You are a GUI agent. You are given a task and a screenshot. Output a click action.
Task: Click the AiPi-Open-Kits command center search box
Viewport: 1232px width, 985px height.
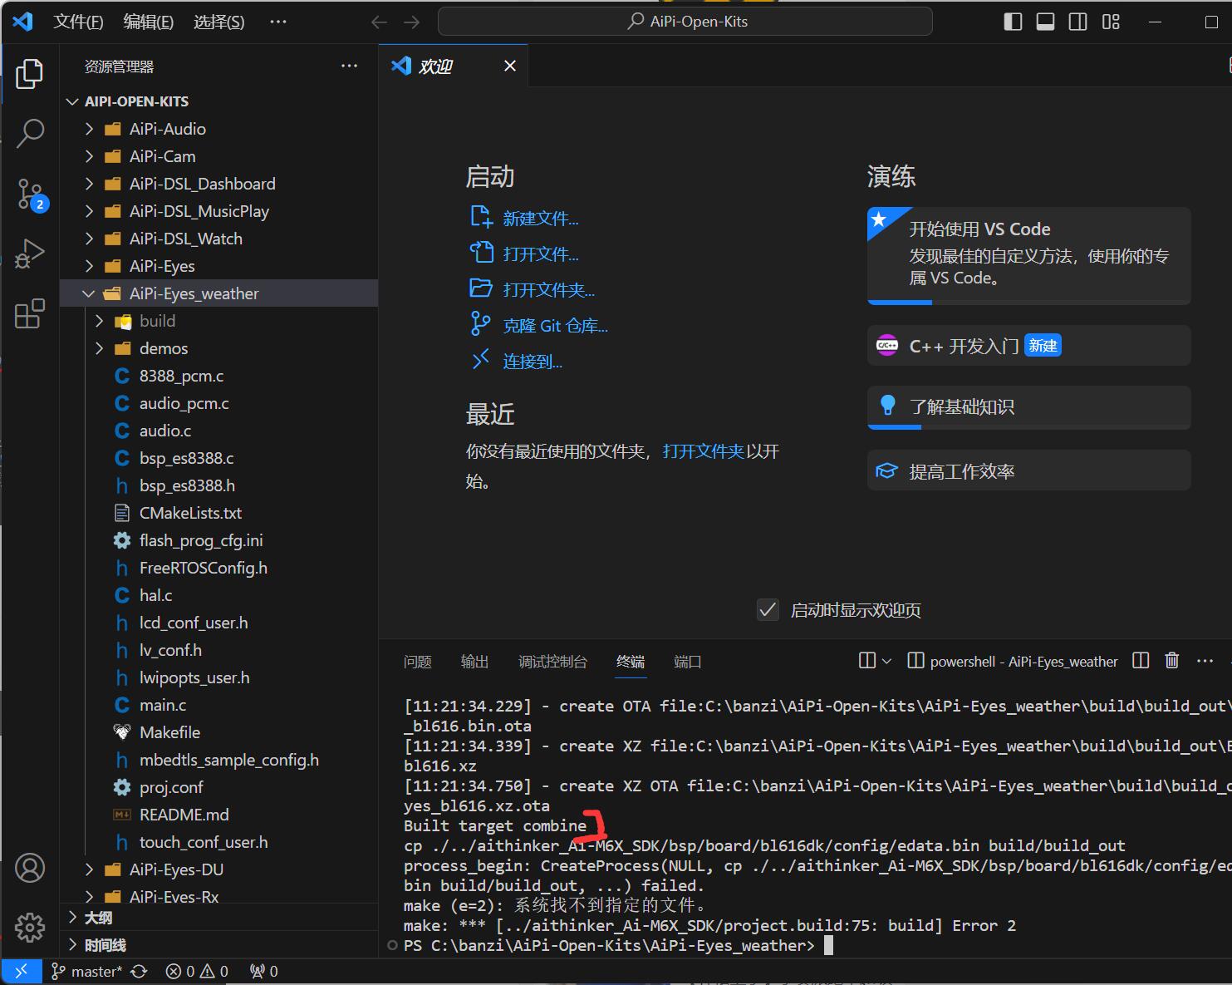(685, 22)
